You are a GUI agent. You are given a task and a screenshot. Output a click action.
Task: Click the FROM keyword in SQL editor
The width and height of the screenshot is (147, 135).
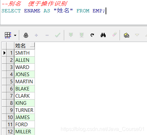click(x=83, y=11)
